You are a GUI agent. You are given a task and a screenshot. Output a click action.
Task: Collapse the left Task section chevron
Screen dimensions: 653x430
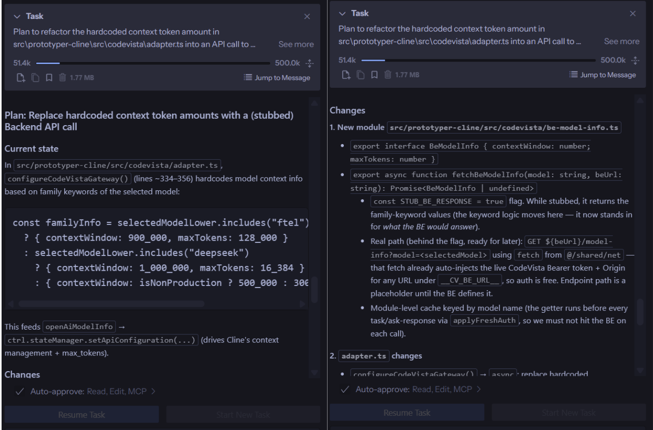[x=18, y=16]
